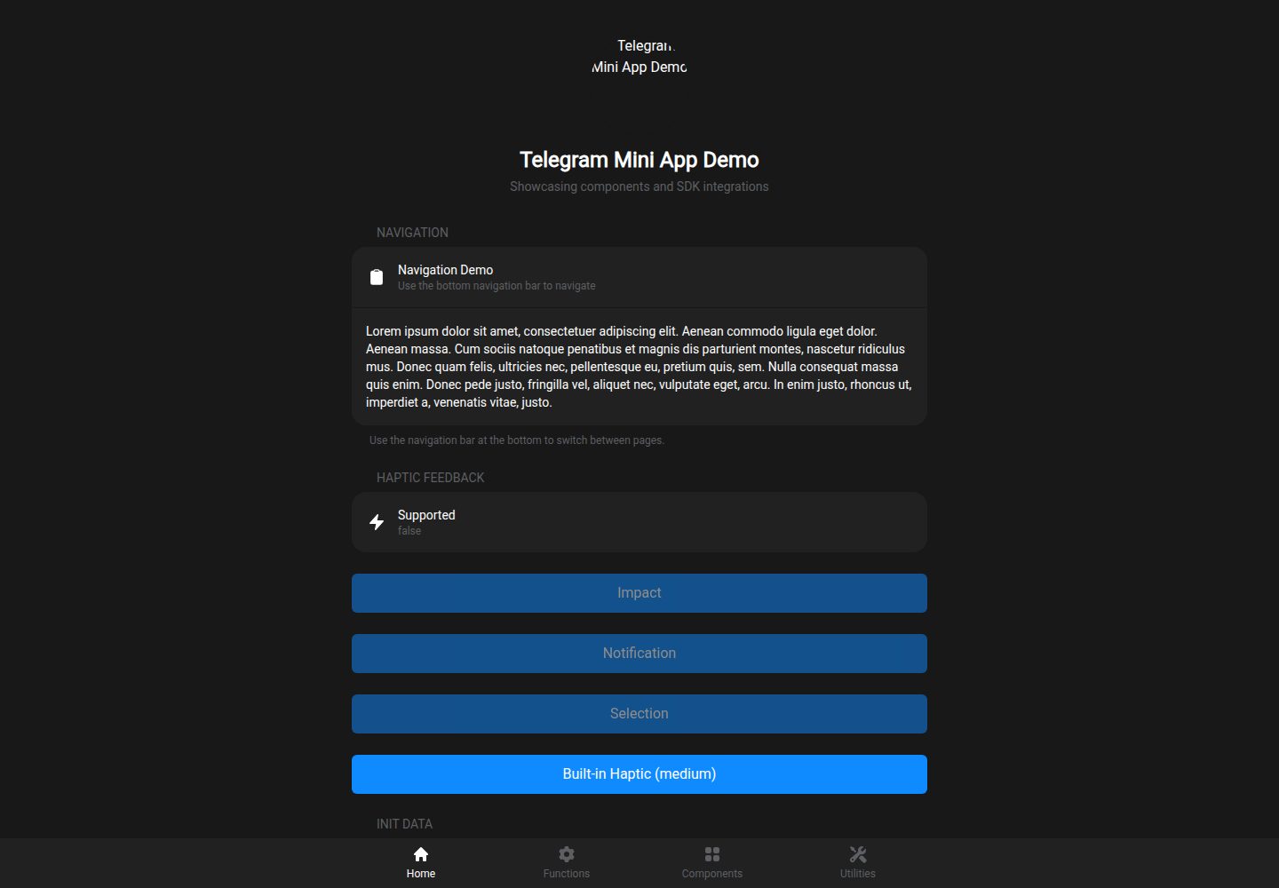This screenshot has height=888, width=1279.
Task: Switch to the Components tab label
Action: point(712,874)
